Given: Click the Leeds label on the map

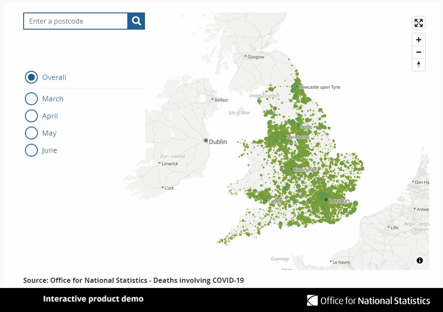Looking at the screenshot, I should 306,127.
